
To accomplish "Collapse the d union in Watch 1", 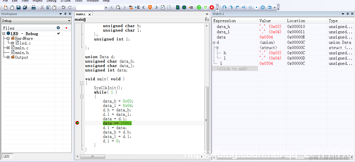I will (214, 42).
